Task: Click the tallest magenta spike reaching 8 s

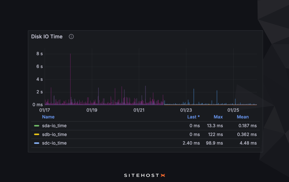Action: tap(70, 66)
